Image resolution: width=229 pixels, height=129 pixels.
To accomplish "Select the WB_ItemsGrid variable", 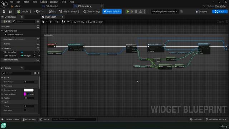I will tap(10, 52).
